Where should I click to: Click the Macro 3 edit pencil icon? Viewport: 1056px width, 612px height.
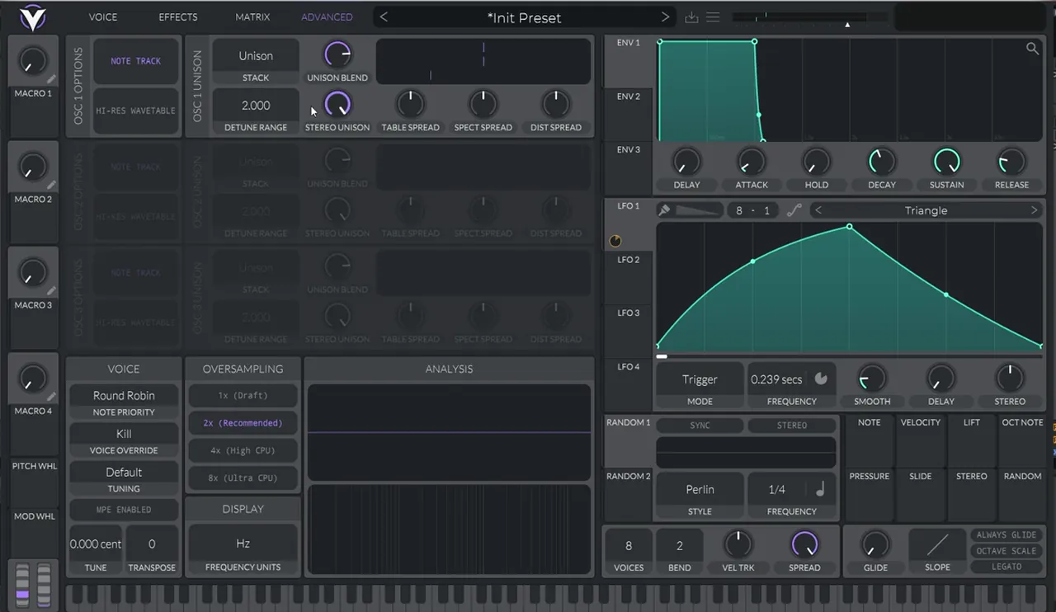click(x=51, y=290)
